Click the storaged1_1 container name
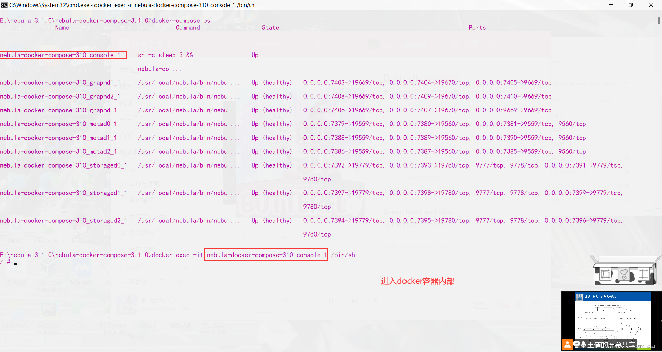This screenshot has width=662, height=352. point(63,193)
